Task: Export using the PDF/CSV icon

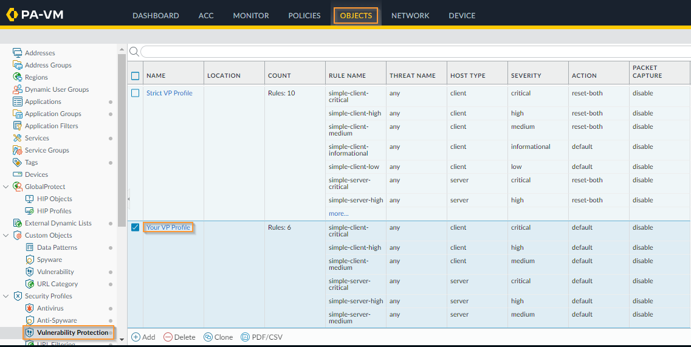Action: coord(246,337)
